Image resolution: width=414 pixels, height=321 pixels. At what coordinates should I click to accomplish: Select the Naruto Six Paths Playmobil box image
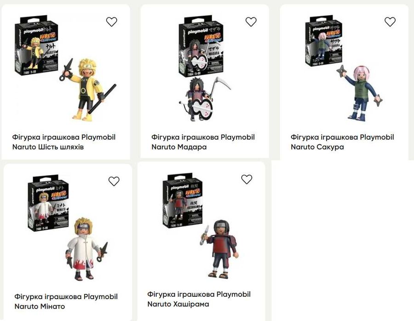(36, 45)
